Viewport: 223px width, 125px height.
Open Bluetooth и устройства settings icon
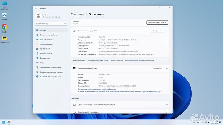click(x=37, y=35)
